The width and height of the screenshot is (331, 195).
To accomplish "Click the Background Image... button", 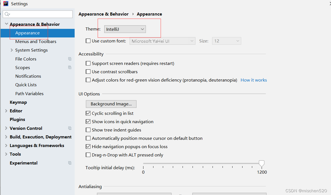I will point(111,104).
